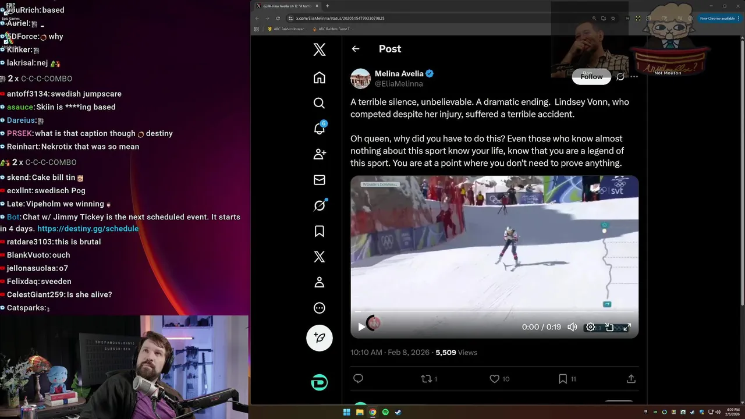Bookmark this post
Viewport: 745px width, 419px height.
coord(567,379)
